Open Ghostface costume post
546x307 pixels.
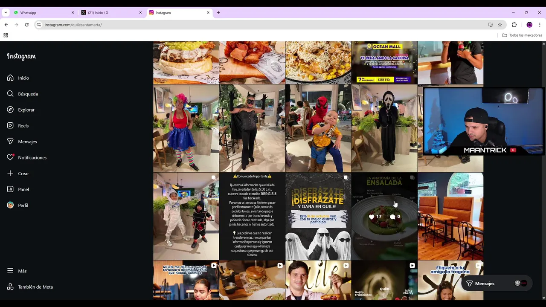coord(384,128)
